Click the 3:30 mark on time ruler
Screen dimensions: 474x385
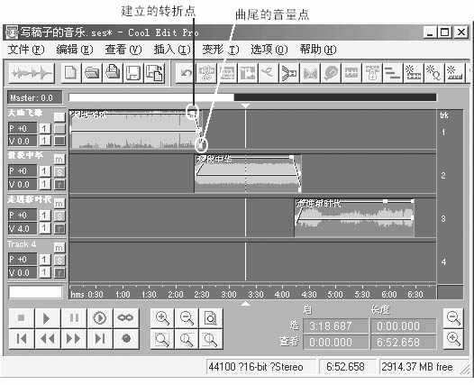(256, 295)
